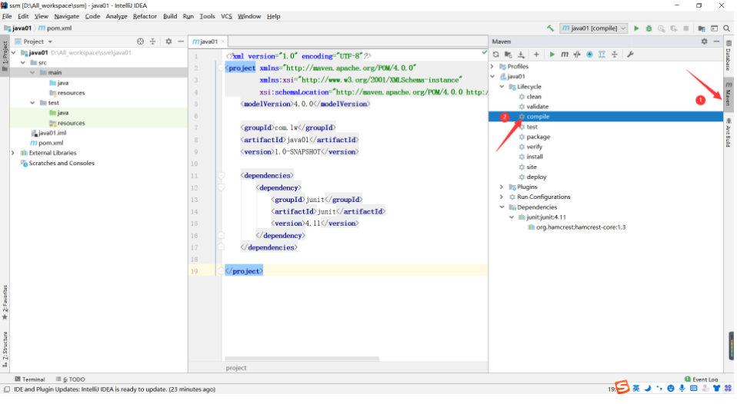Open the Build menu
This screenshot has width=737, height=404.
point(170,16)
